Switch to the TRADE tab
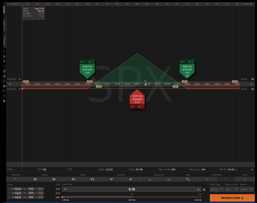 coord(4,10)
